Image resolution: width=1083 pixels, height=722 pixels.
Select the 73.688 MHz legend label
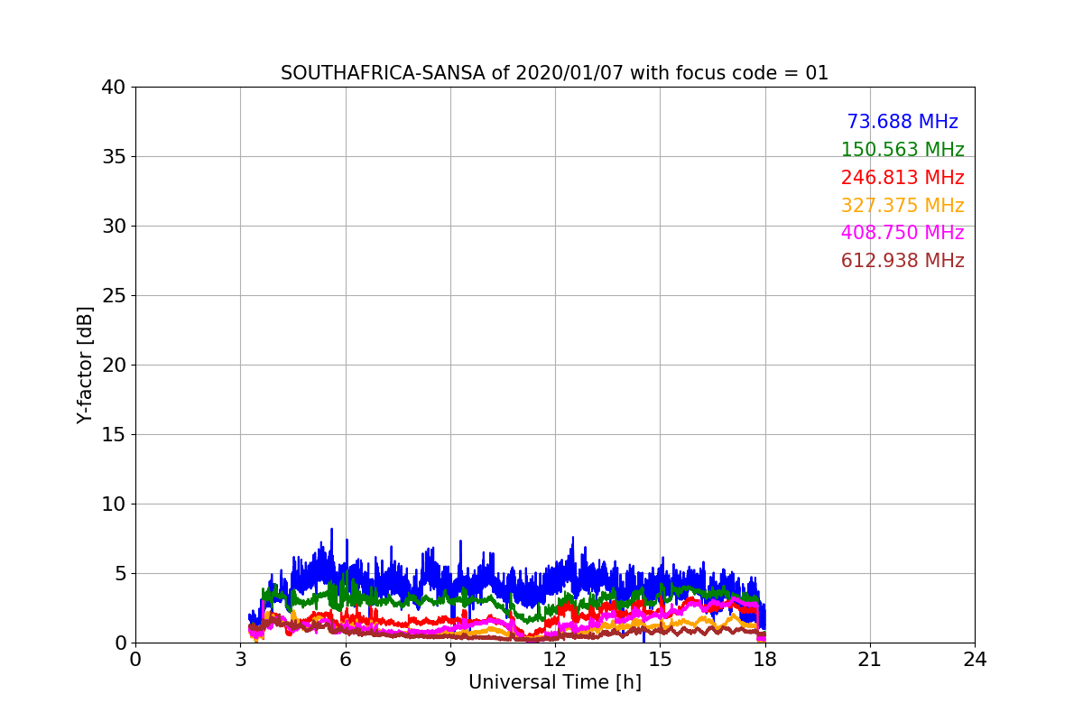pyautogui.click(x=902, y=122)
